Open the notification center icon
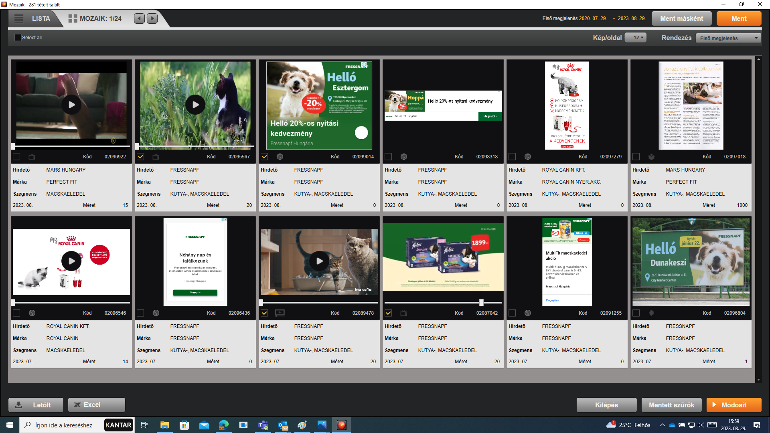The width and height of the screenshot is (770, 433). [757, 425]
